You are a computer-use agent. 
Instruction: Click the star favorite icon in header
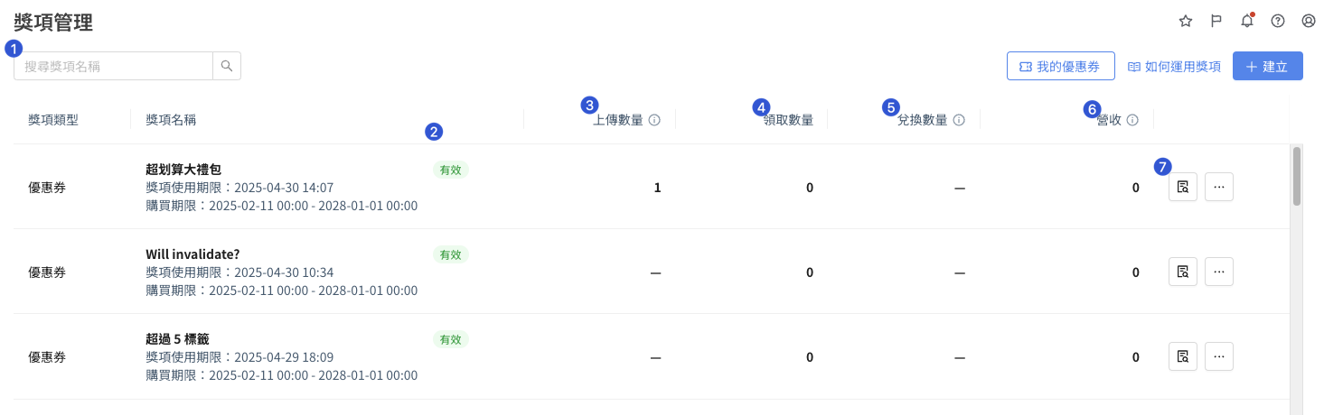(x=1186, y=21)
